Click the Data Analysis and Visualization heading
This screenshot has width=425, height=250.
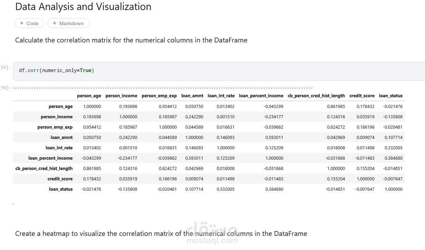tap(83, 7)
